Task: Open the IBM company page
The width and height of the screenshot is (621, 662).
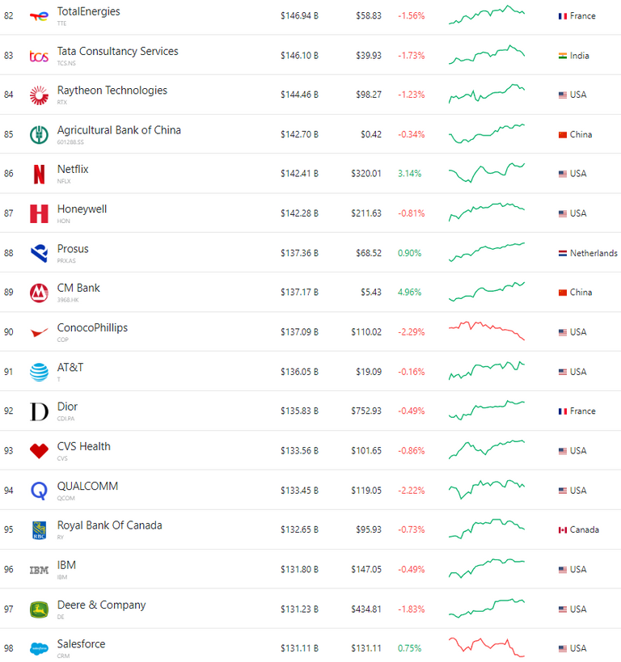Action: coord(66,565)
